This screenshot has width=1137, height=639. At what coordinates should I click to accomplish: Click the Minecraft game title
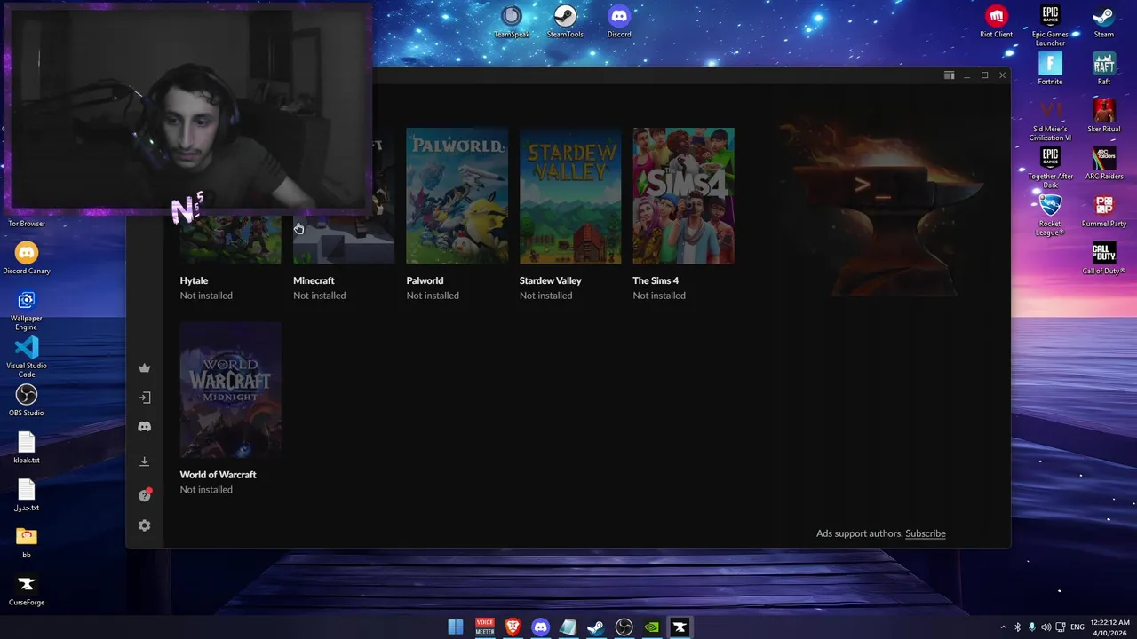pos(314,280)
